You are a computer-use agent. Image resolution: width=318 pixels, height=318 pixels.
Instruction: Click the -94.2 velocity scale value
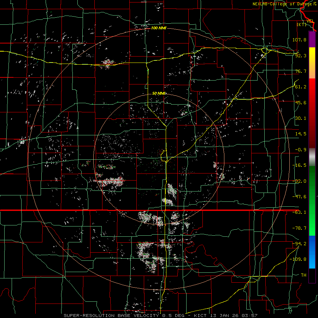(299, 243)
